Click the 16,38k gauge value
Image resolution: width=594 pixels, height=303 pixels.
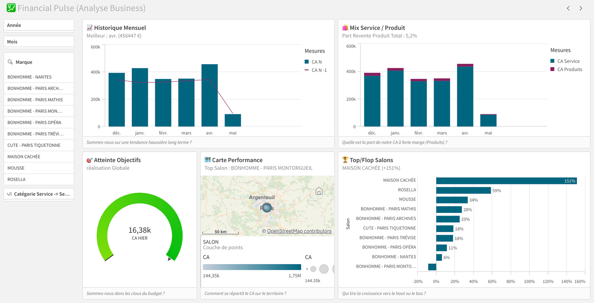coord(140,230)
